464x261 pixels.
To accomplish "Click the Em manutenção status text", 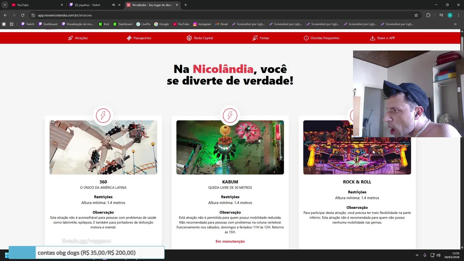I will coord(230,241).
